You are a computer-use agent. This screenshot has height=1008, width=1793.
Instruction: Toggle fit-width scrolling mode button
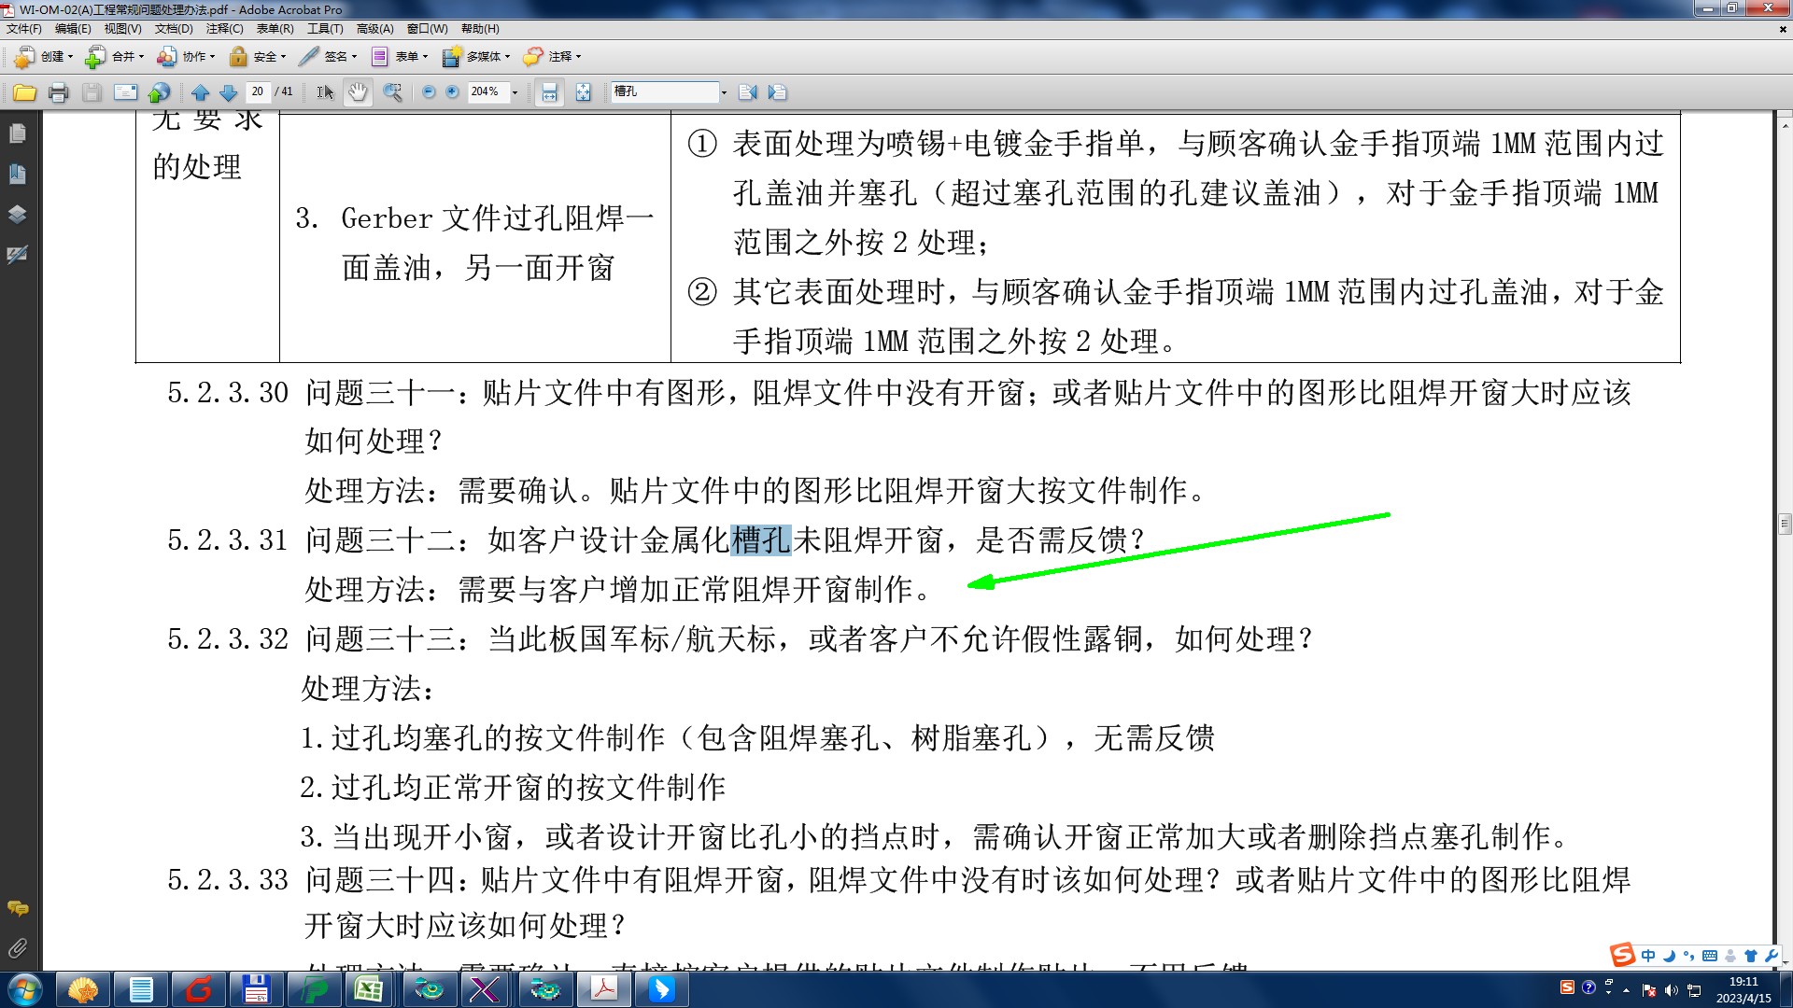coord(549,92)
